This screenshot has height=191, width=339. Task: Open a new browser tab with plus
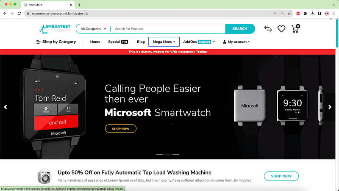(80, 5)
